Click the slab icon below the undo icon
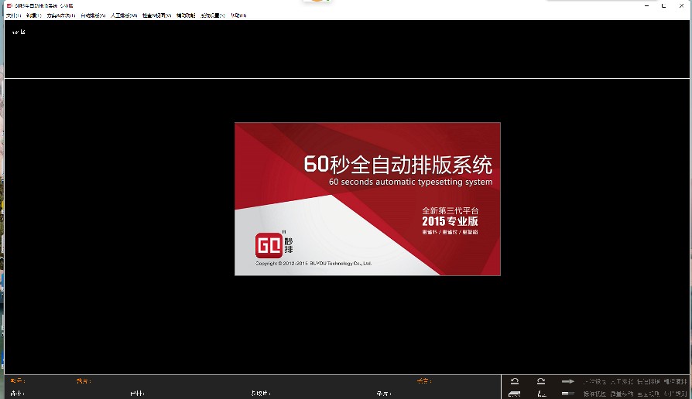 515,394
